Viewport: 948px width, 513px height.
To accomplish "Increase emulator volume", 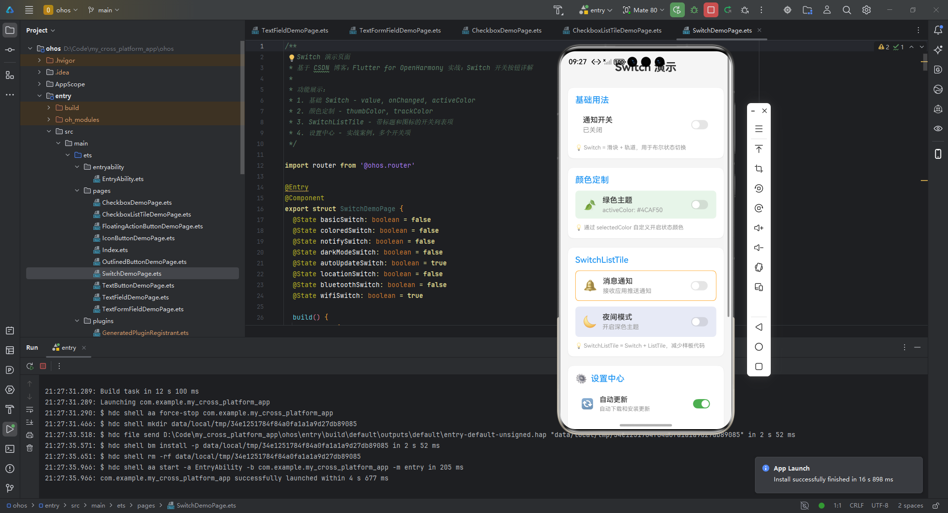I will tap(759, 228).
